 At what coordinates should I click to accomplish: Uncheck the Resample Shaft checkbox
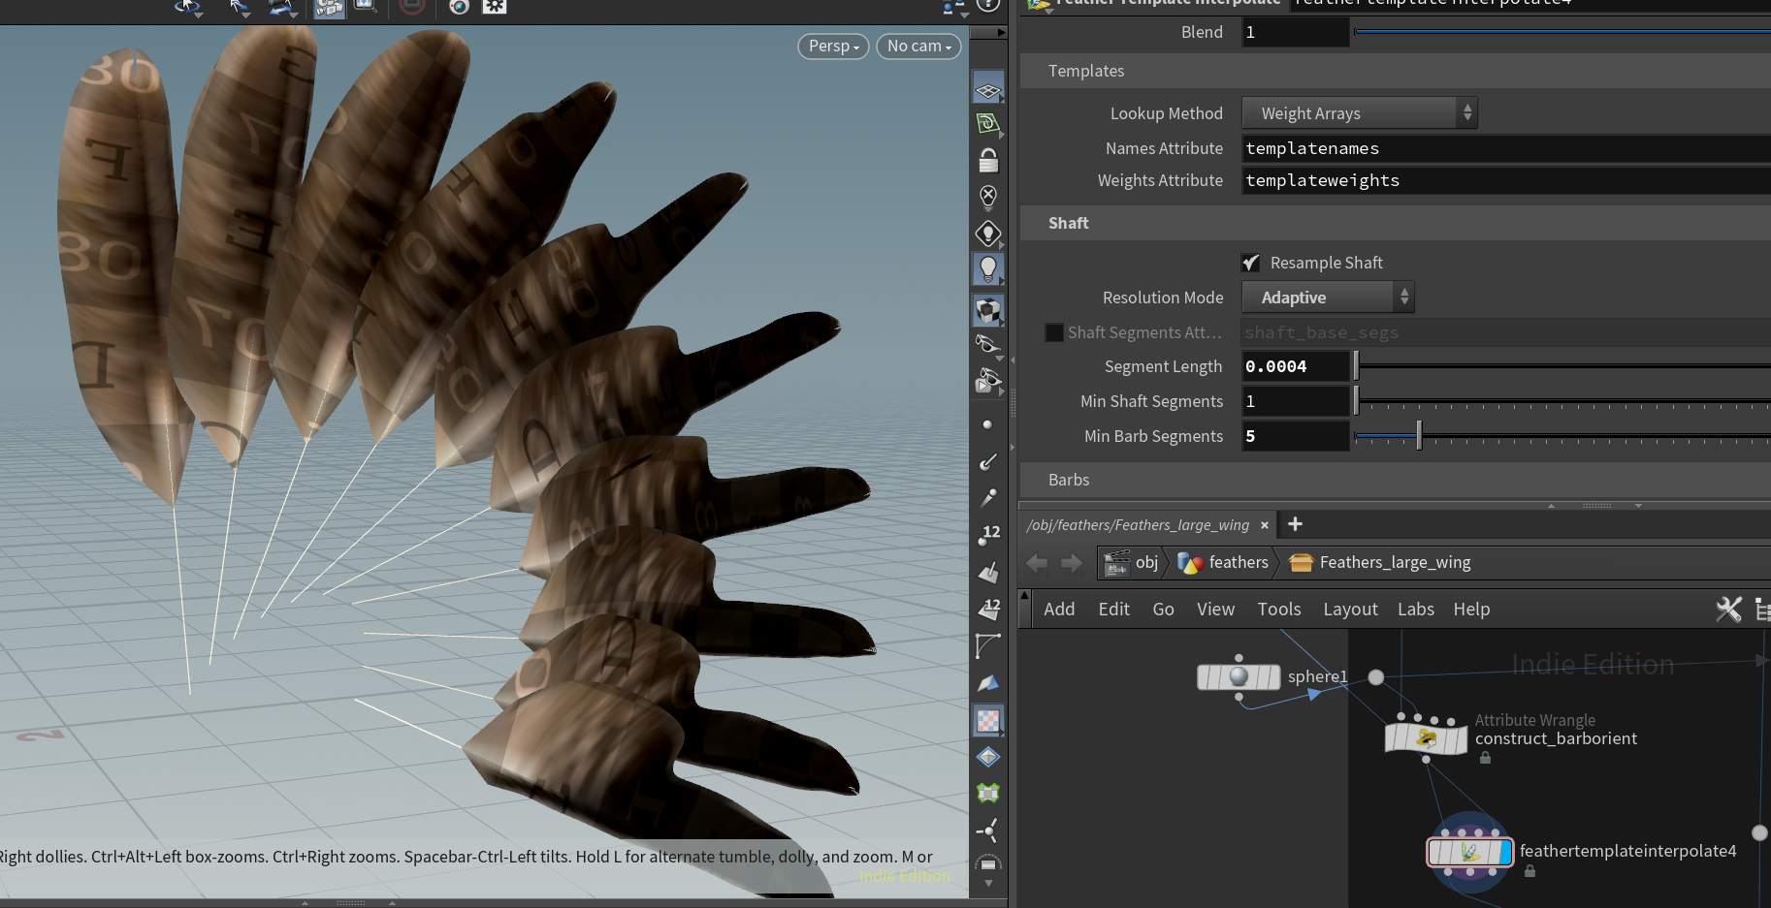click(x=1251, y=263)
